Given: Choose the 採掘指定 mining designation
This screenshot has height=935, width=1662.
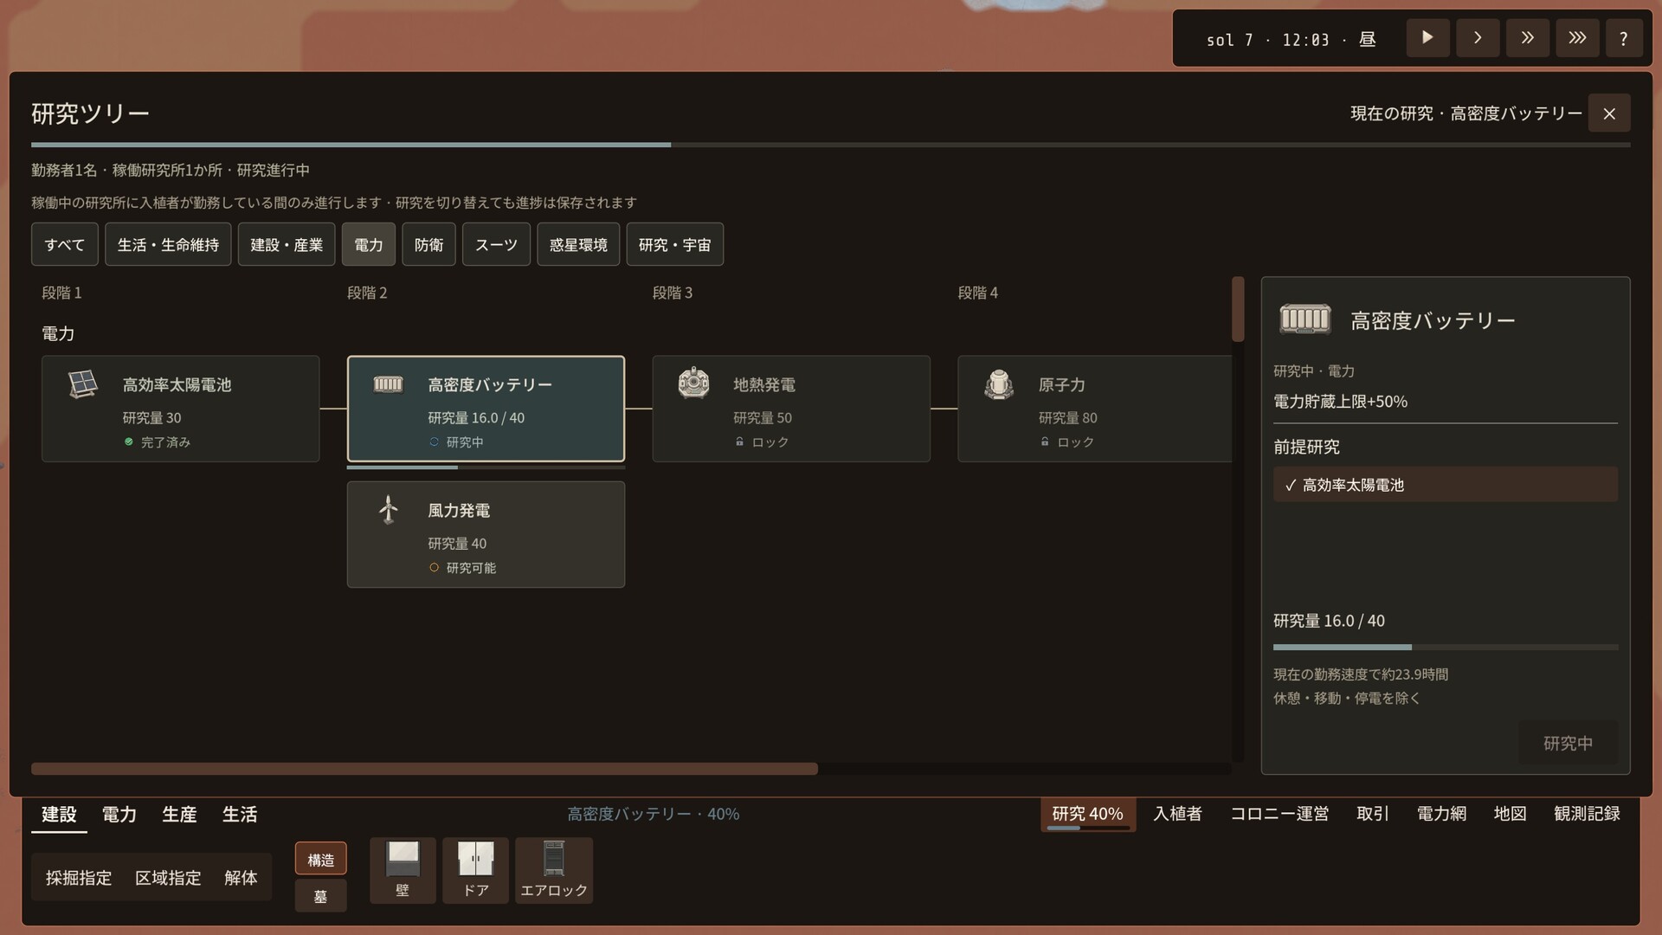Looking at the screenshot, I should 79,878.
